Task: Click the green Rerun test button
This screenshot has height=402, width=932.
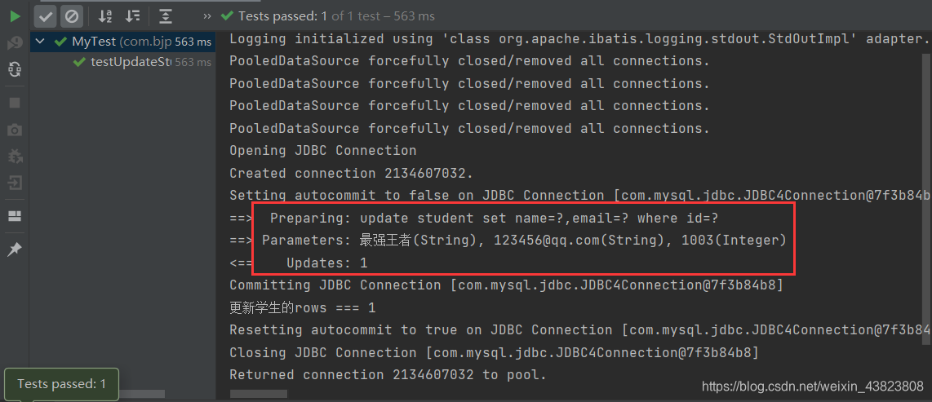Action: click(15, 16)
